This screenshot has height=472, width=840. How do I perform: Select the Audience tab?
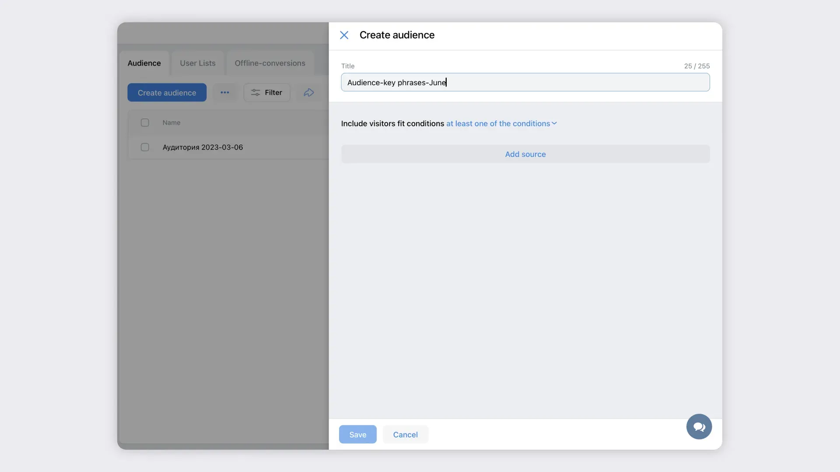click(144, 63)
